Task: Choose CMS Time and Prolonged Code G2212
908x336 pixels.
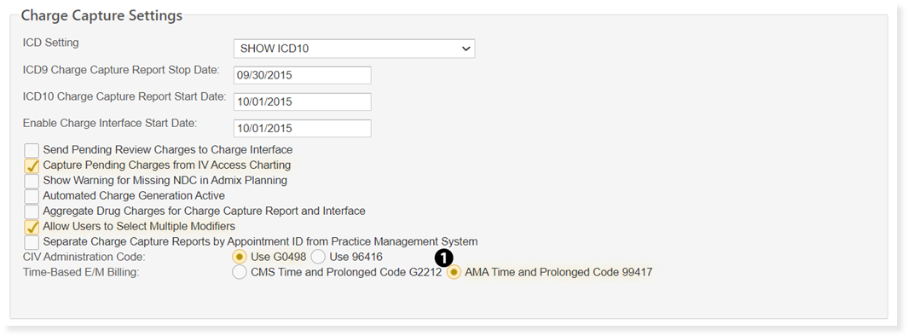Action: coord(239,272)
